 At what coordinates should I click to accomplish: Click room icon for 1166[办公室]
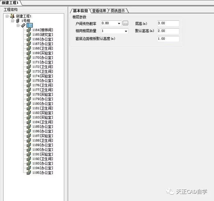[x=29, y=39]
